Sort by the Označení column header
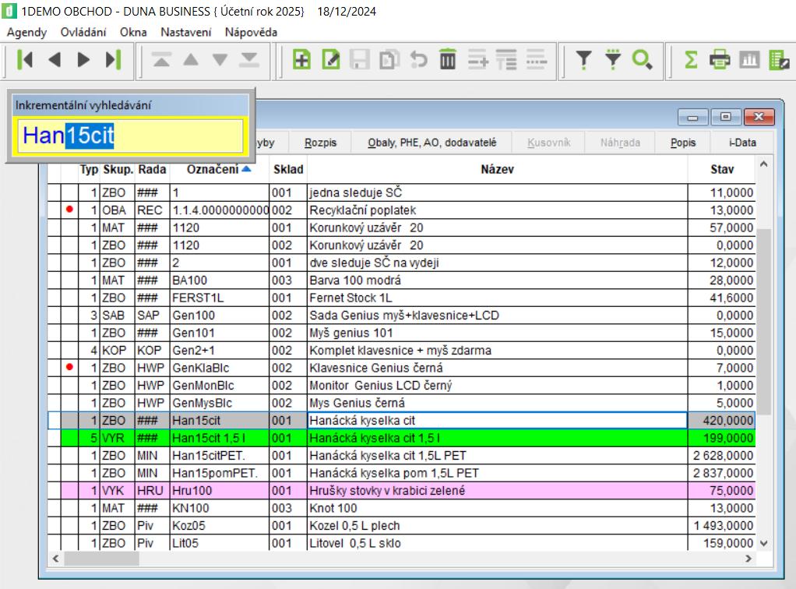The width and height of the screenshot is (796, 589). tap(220, 169)
